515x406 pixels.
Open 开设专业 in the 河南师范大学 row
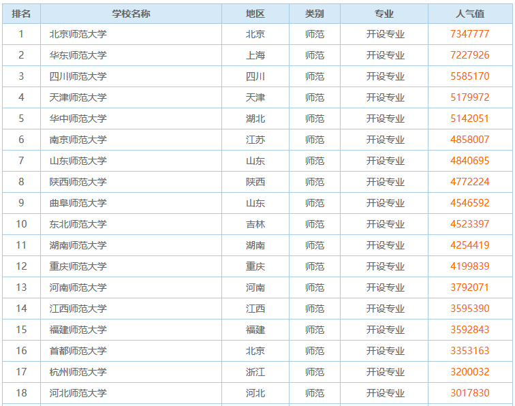click(386, 287)
